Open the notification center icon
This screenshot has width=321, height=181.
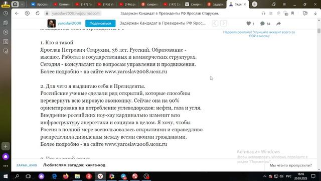313,176
